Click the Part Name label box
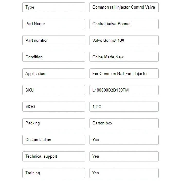This screenshot has width=181, height=181. tap(54, 24)
